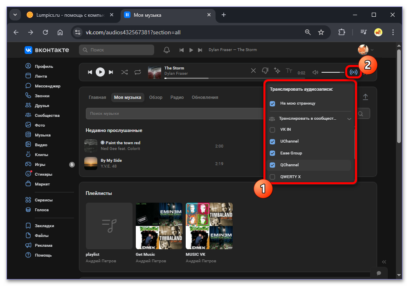Click the top Поиск search field
Image resolution: width=409 pixels, height=286 pixels.
click(x=117, y=50)
